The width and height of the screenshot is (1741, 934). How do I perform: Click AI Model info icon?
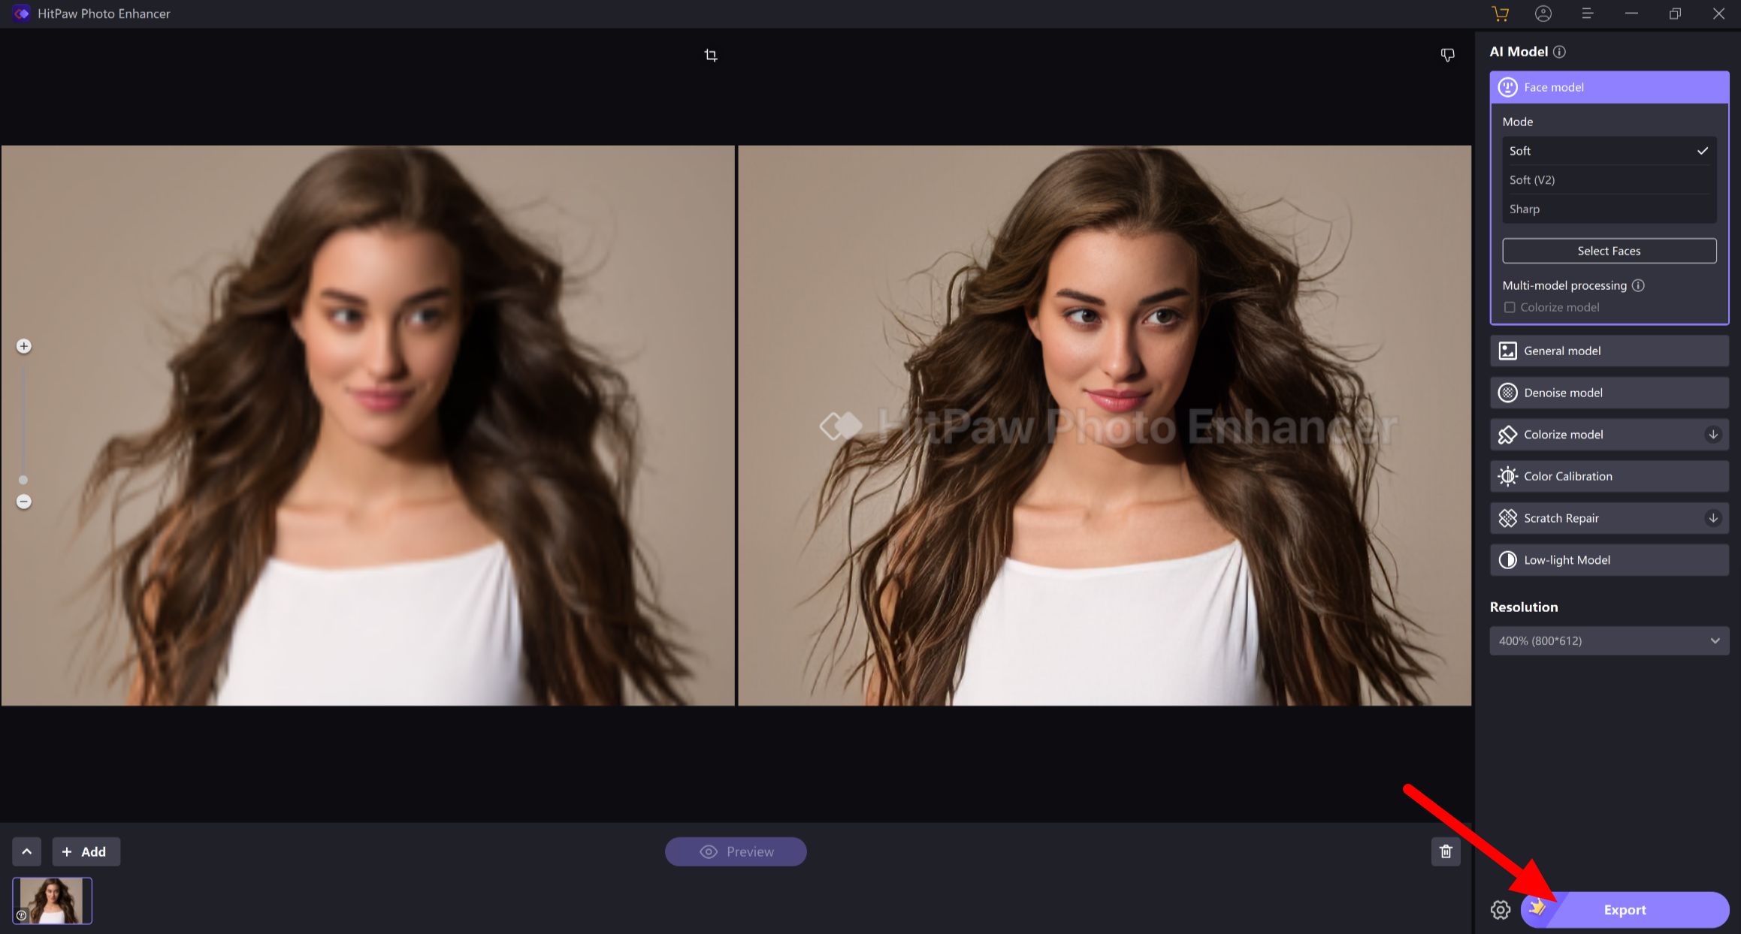[1559, 52]
